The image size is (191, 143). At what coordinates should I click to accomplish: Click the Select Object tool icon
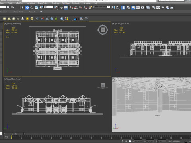(x=8, y=7)
